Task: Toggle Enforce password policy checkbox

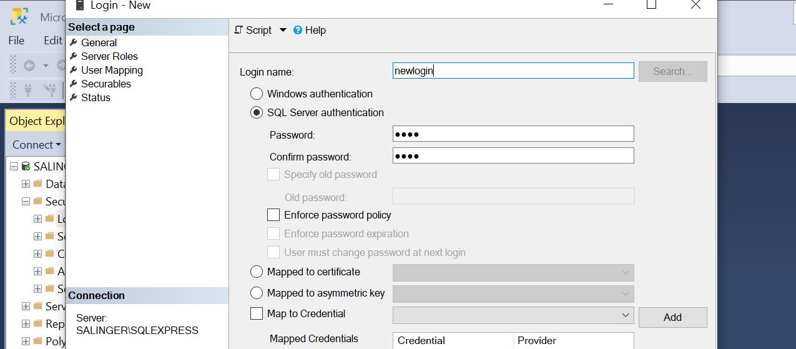Action: pos(273,215)
